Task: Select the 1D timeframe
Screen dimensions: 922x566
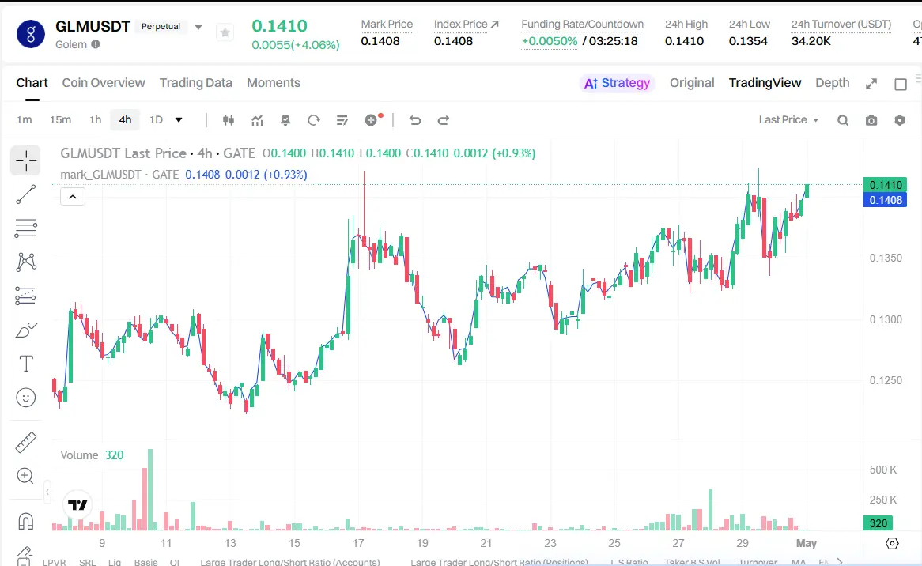Action: [156, 120]
